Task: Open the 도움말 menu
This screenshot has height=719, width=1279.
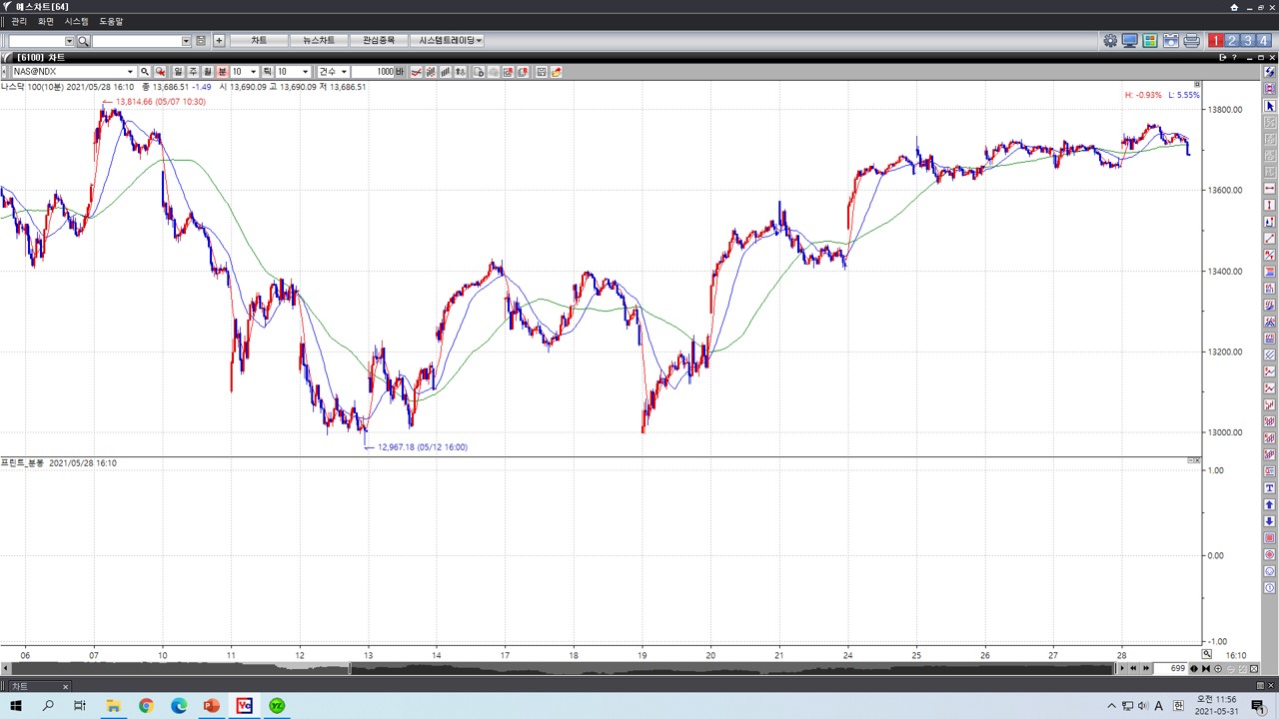Action: pyautogui.click(x=111, y=21)
